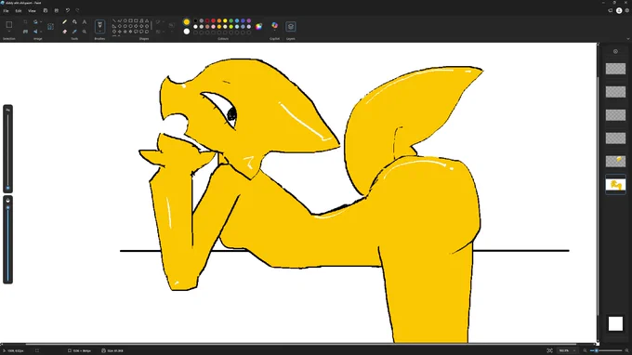
Task: Click the add new layer button
Action: pos(615,52)
